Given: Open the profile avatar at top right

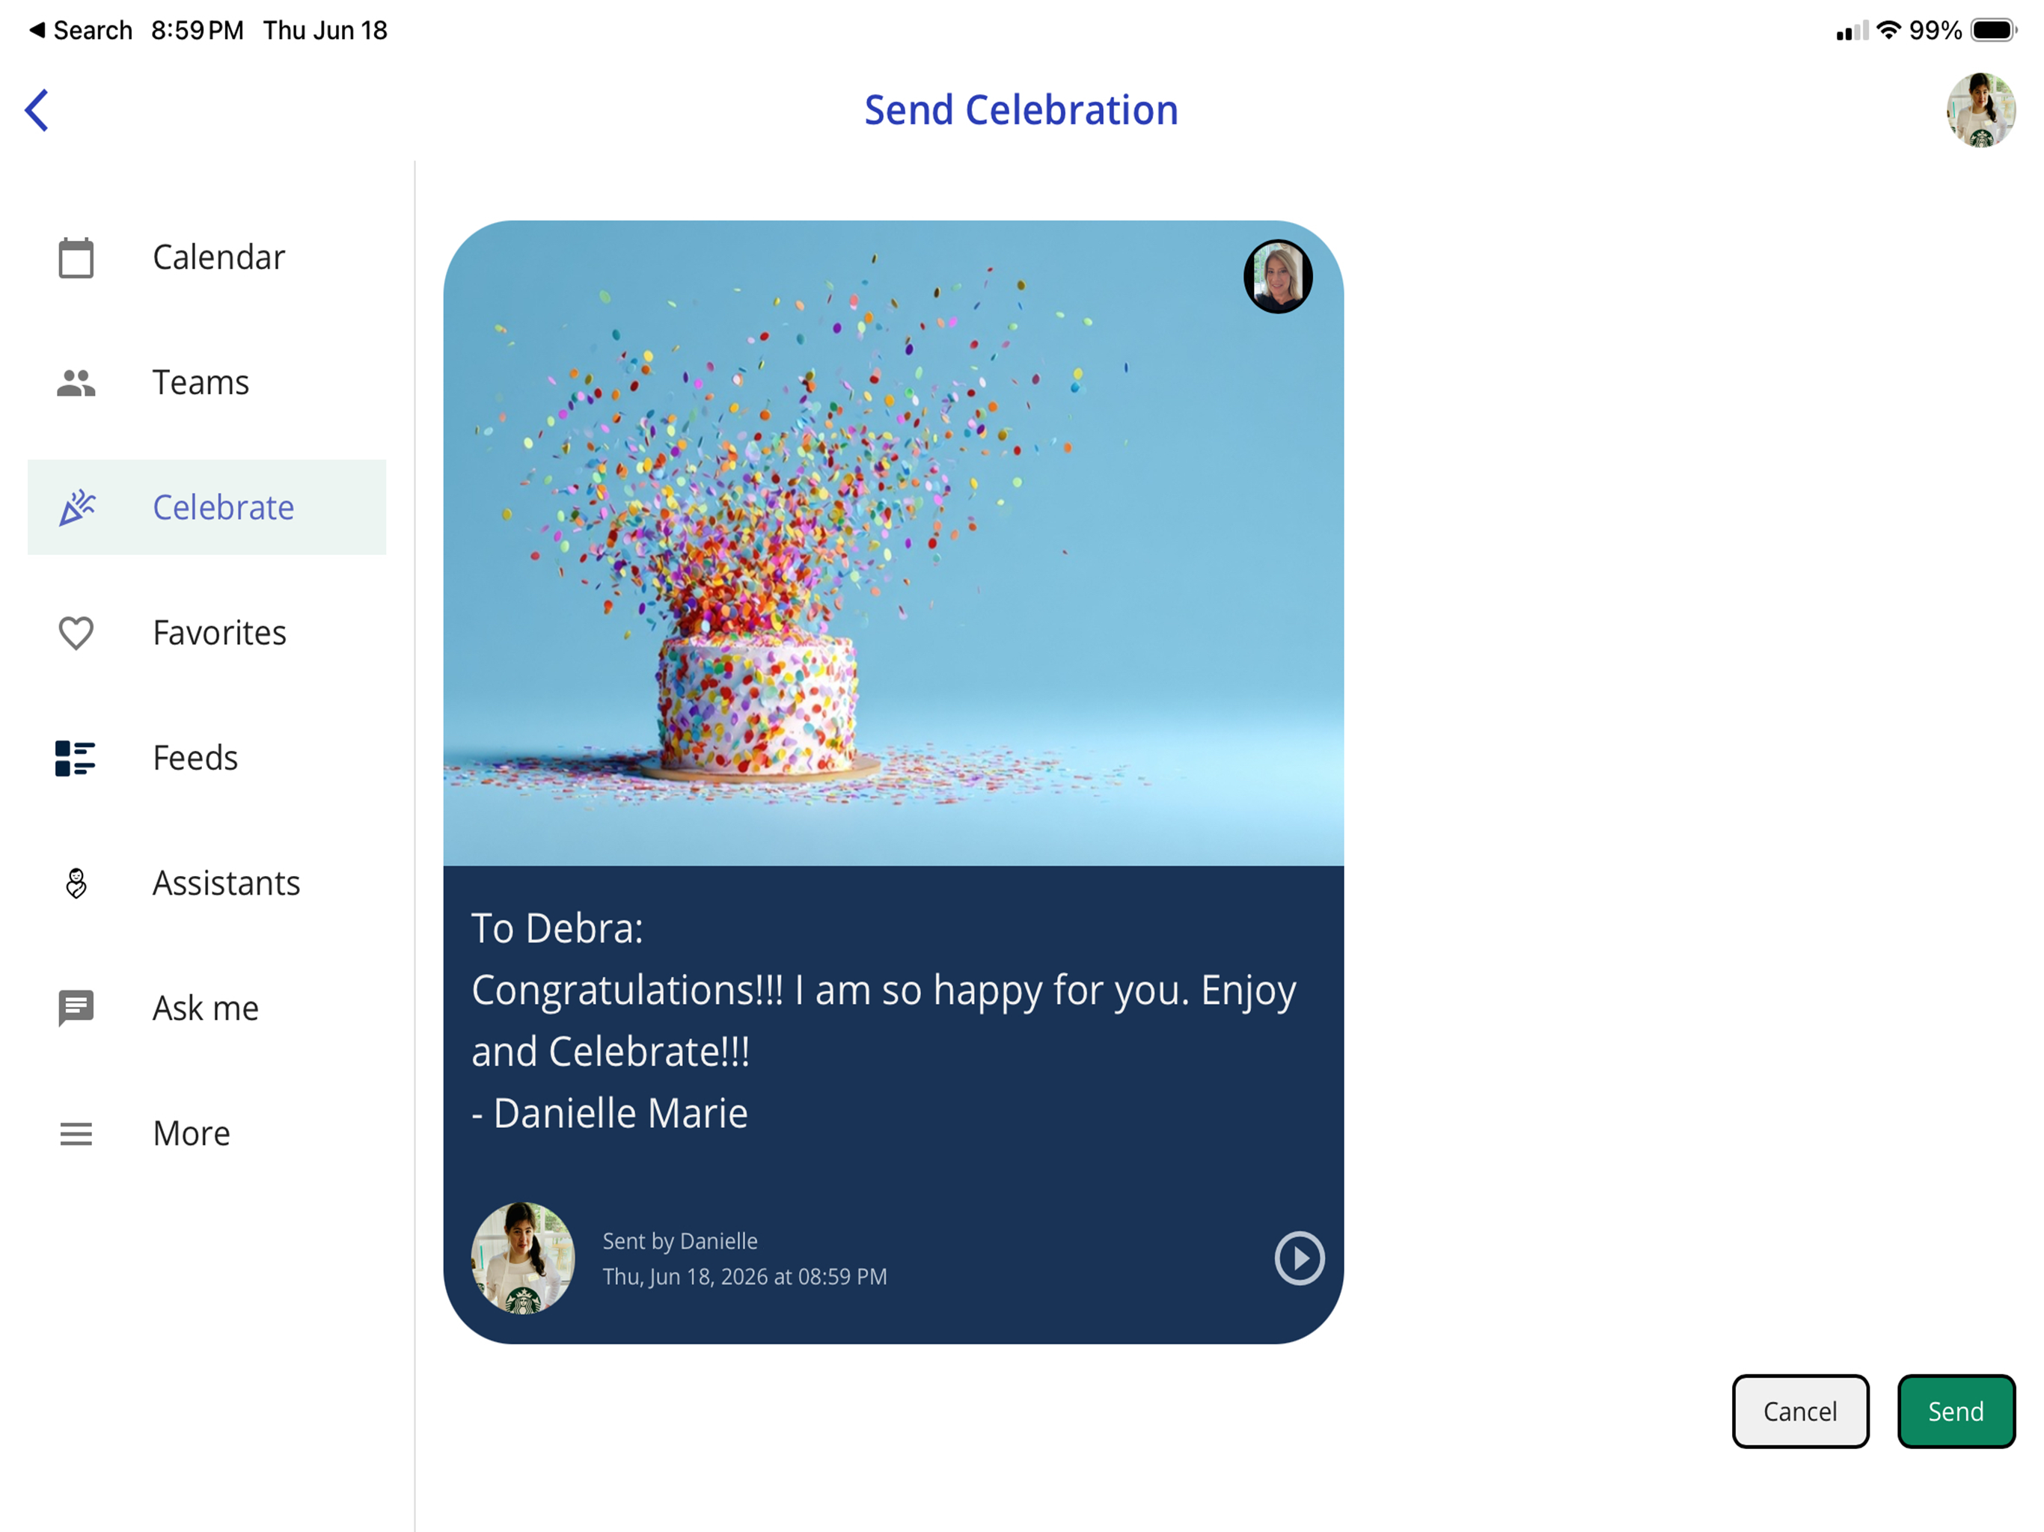Looking at the screenshot, I should point(1980,110).
